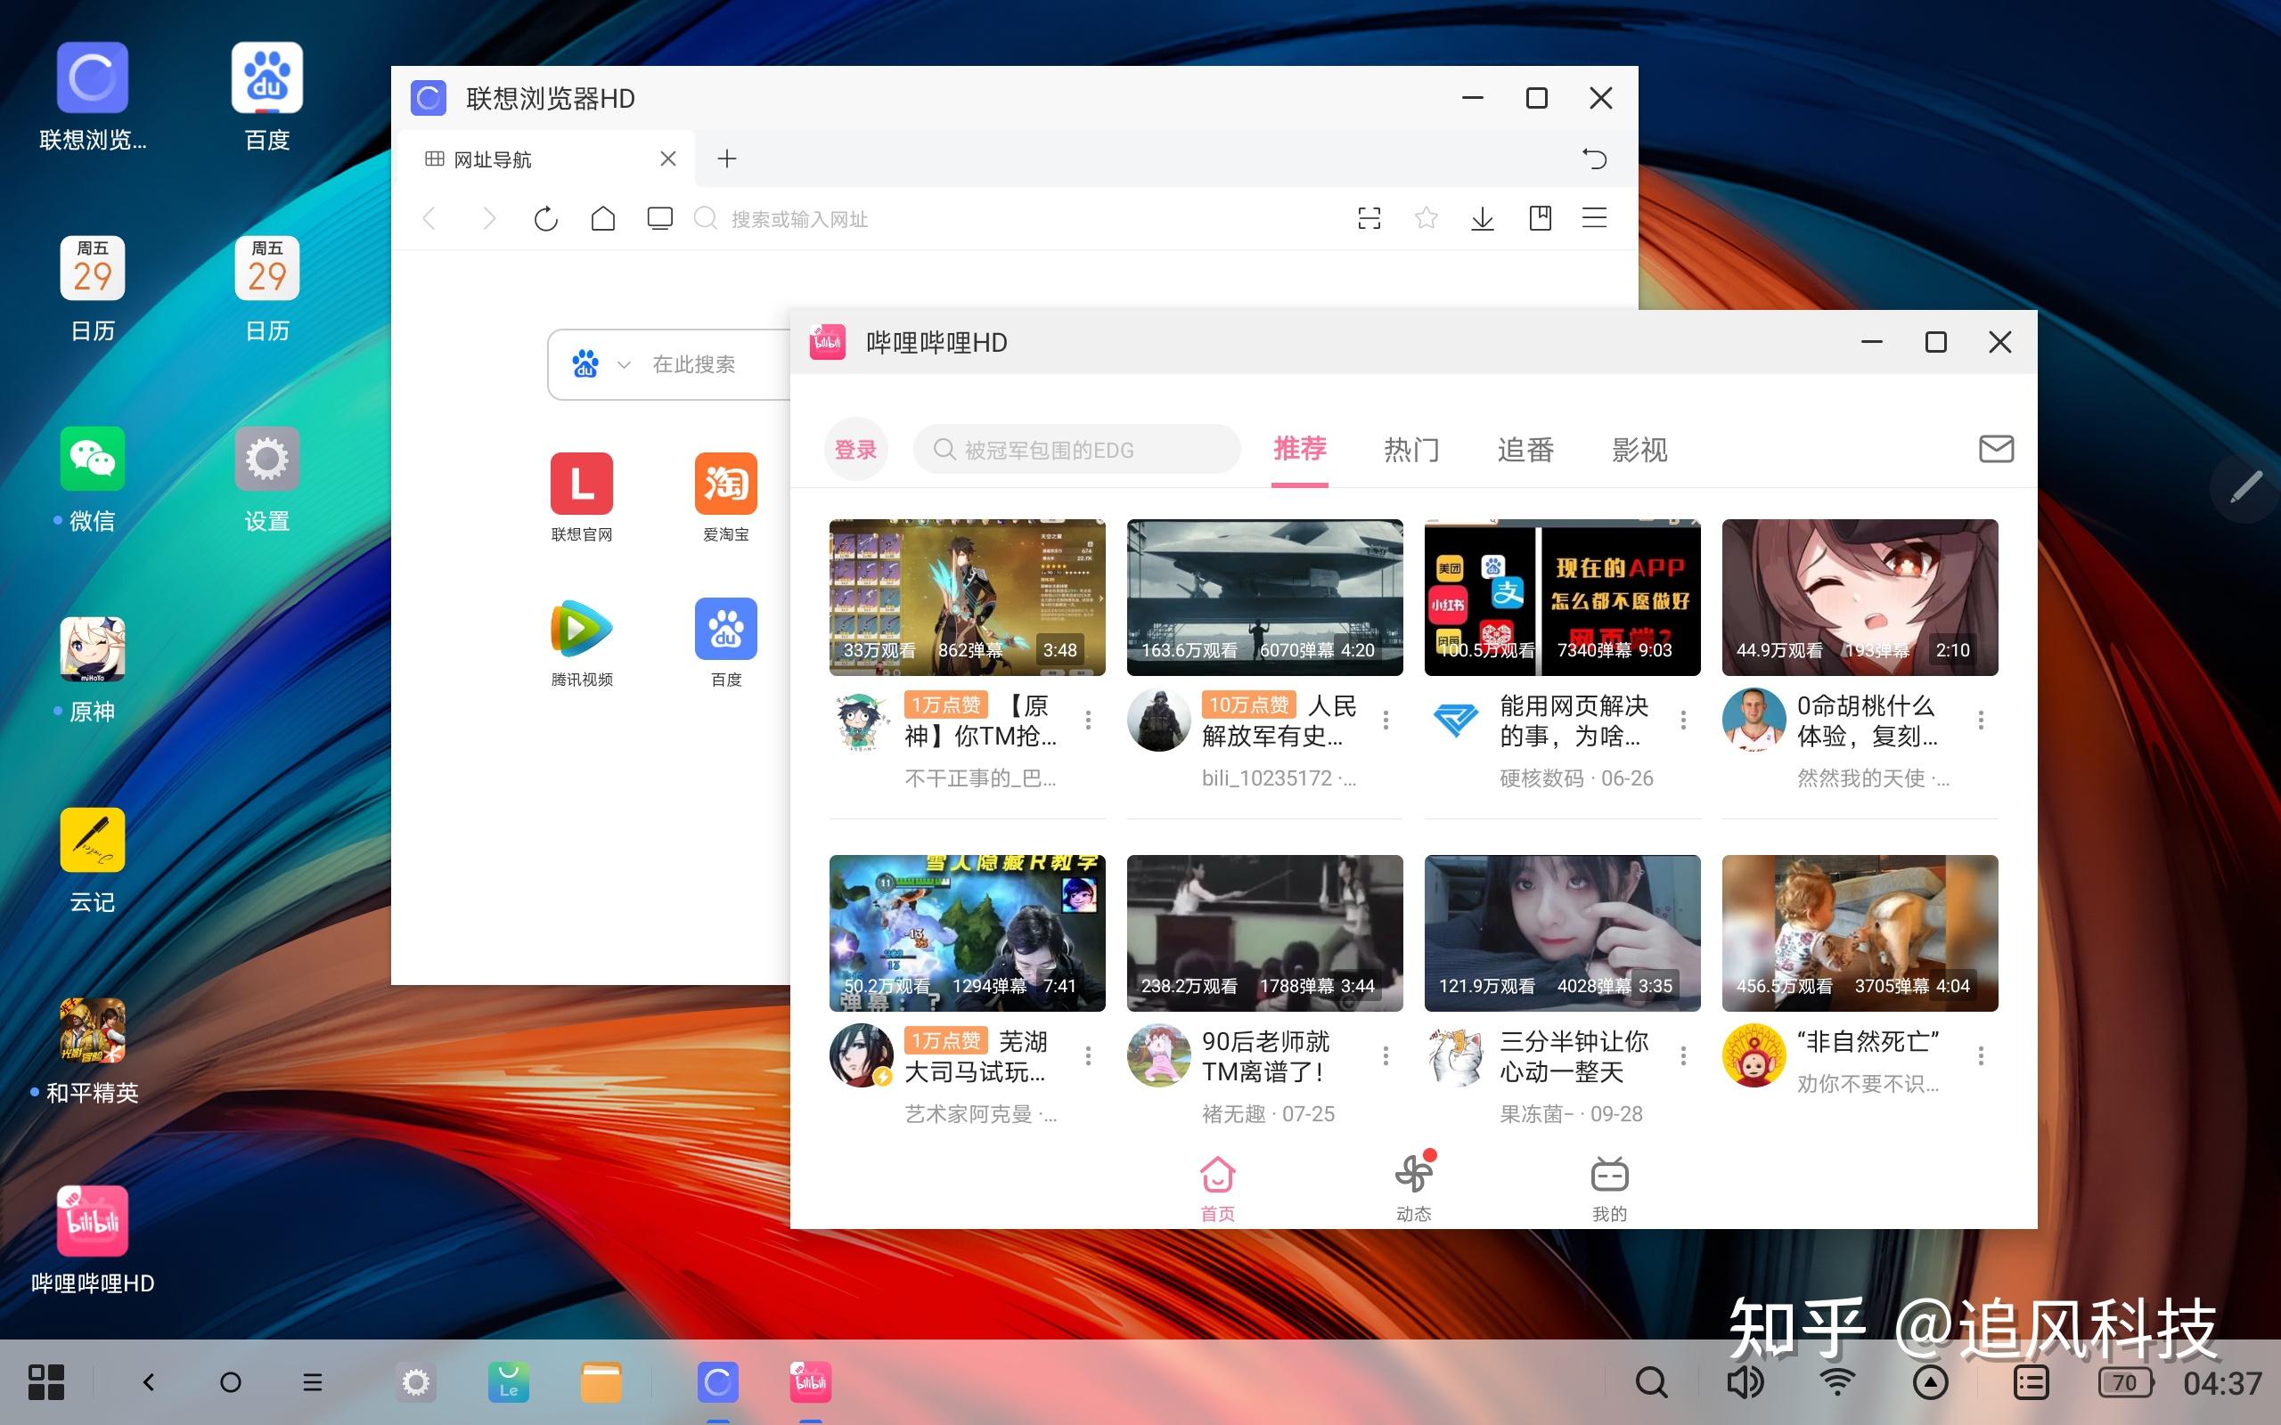Open 哔哩哔哩HD desktop icon

(93, 1220)
